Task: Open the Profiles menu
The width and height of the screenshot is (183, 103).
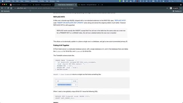Action: tap(42, 1)
